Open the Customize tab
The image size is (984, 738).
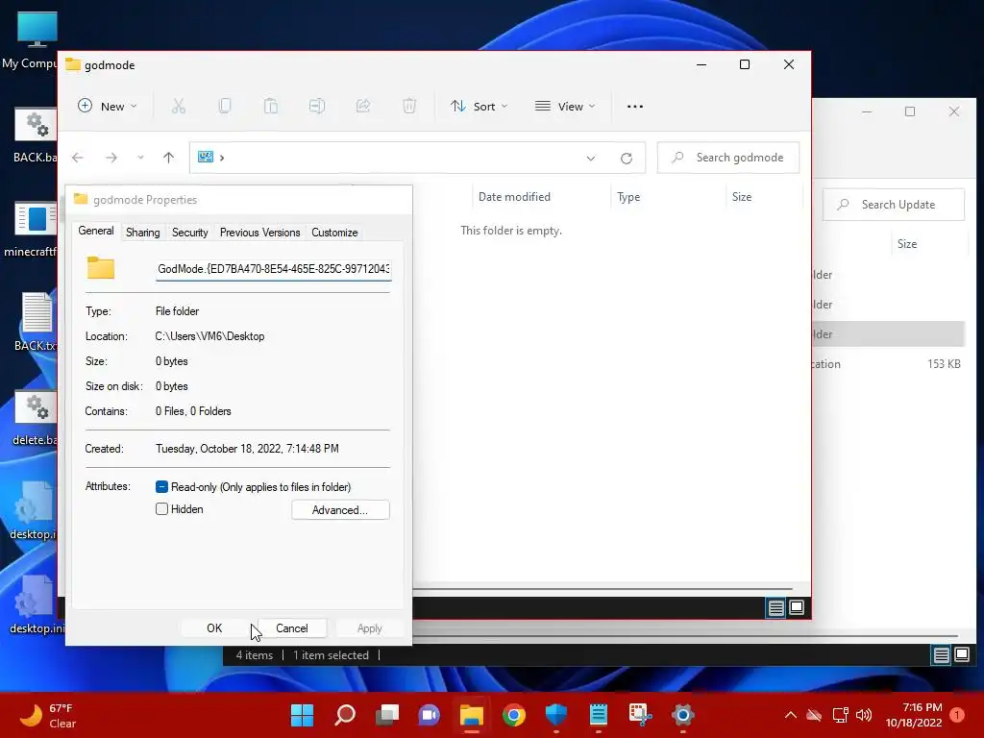coord(334,233)
